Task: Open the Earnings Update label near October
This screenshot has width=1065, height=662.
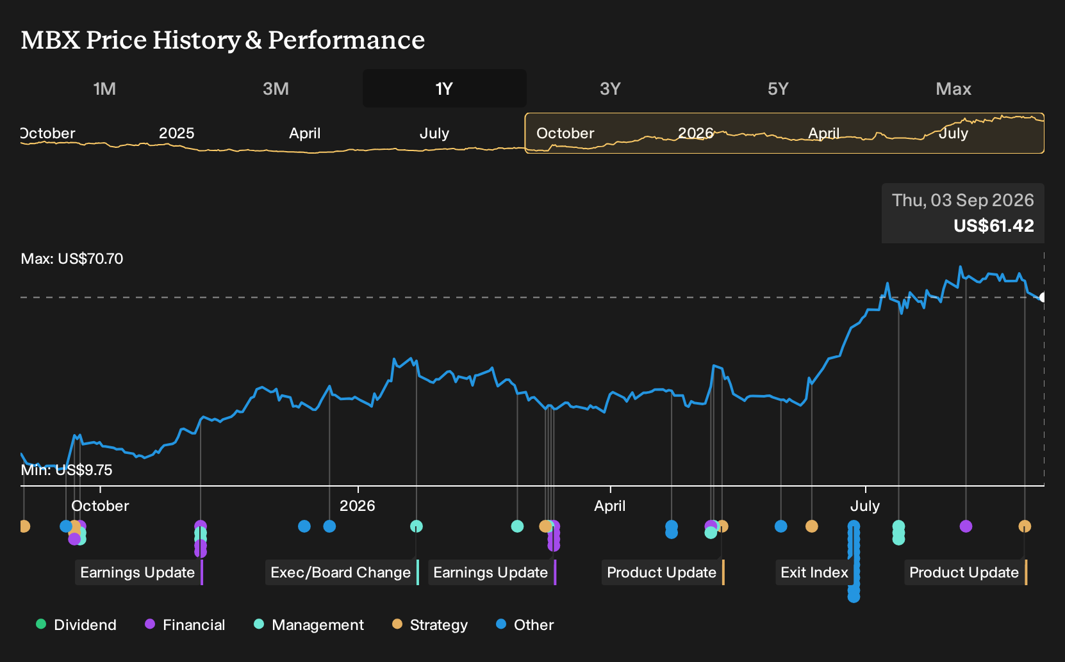Action: [138, 572]
